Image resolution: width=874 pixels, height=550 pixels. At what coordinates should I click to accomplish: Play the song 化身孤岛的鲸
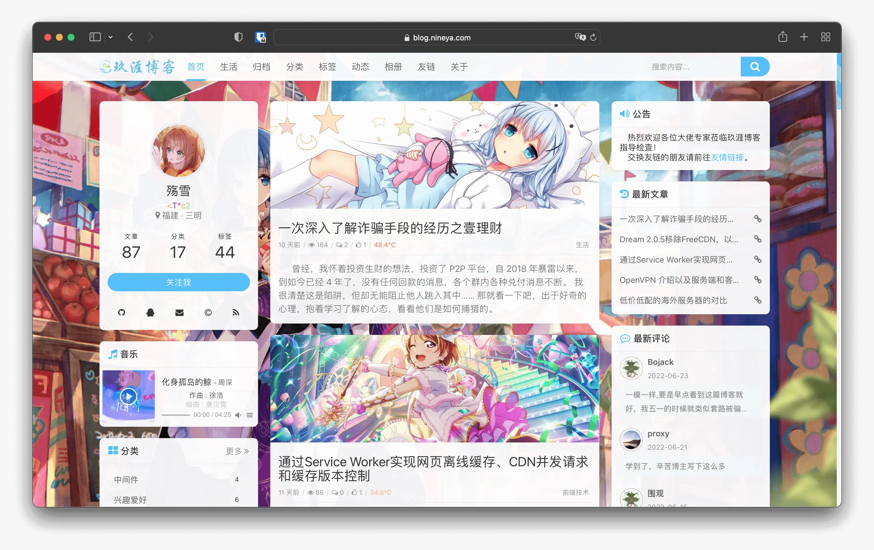[x=129, y=396]
